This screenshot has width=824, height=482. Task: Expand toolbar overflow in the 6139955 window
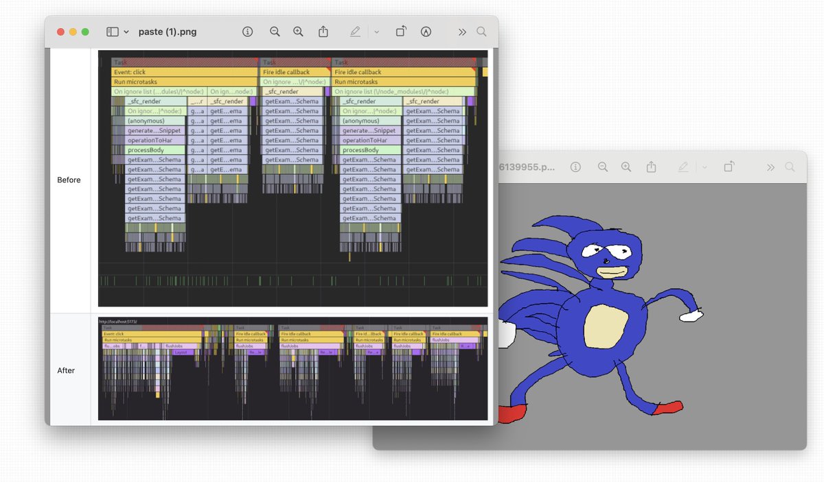click(x=770, y=168)
